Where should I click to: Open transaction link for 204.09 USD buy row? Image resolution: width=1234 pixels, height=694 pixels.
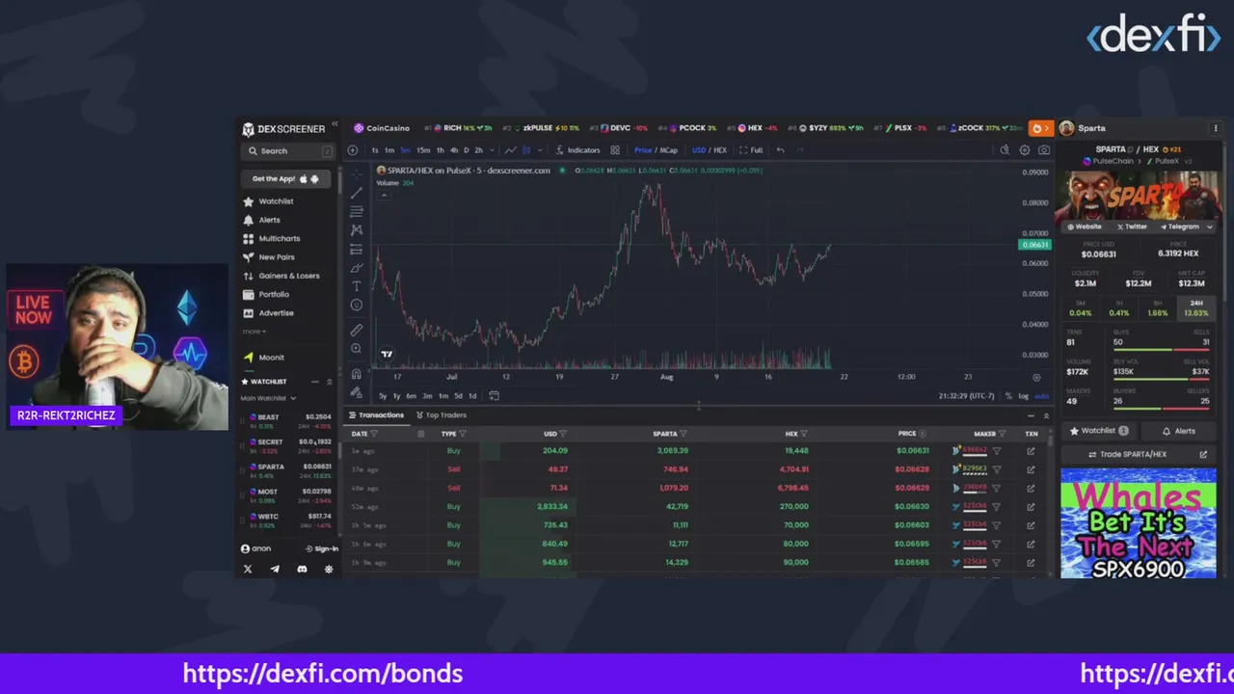coord(1031,451)
